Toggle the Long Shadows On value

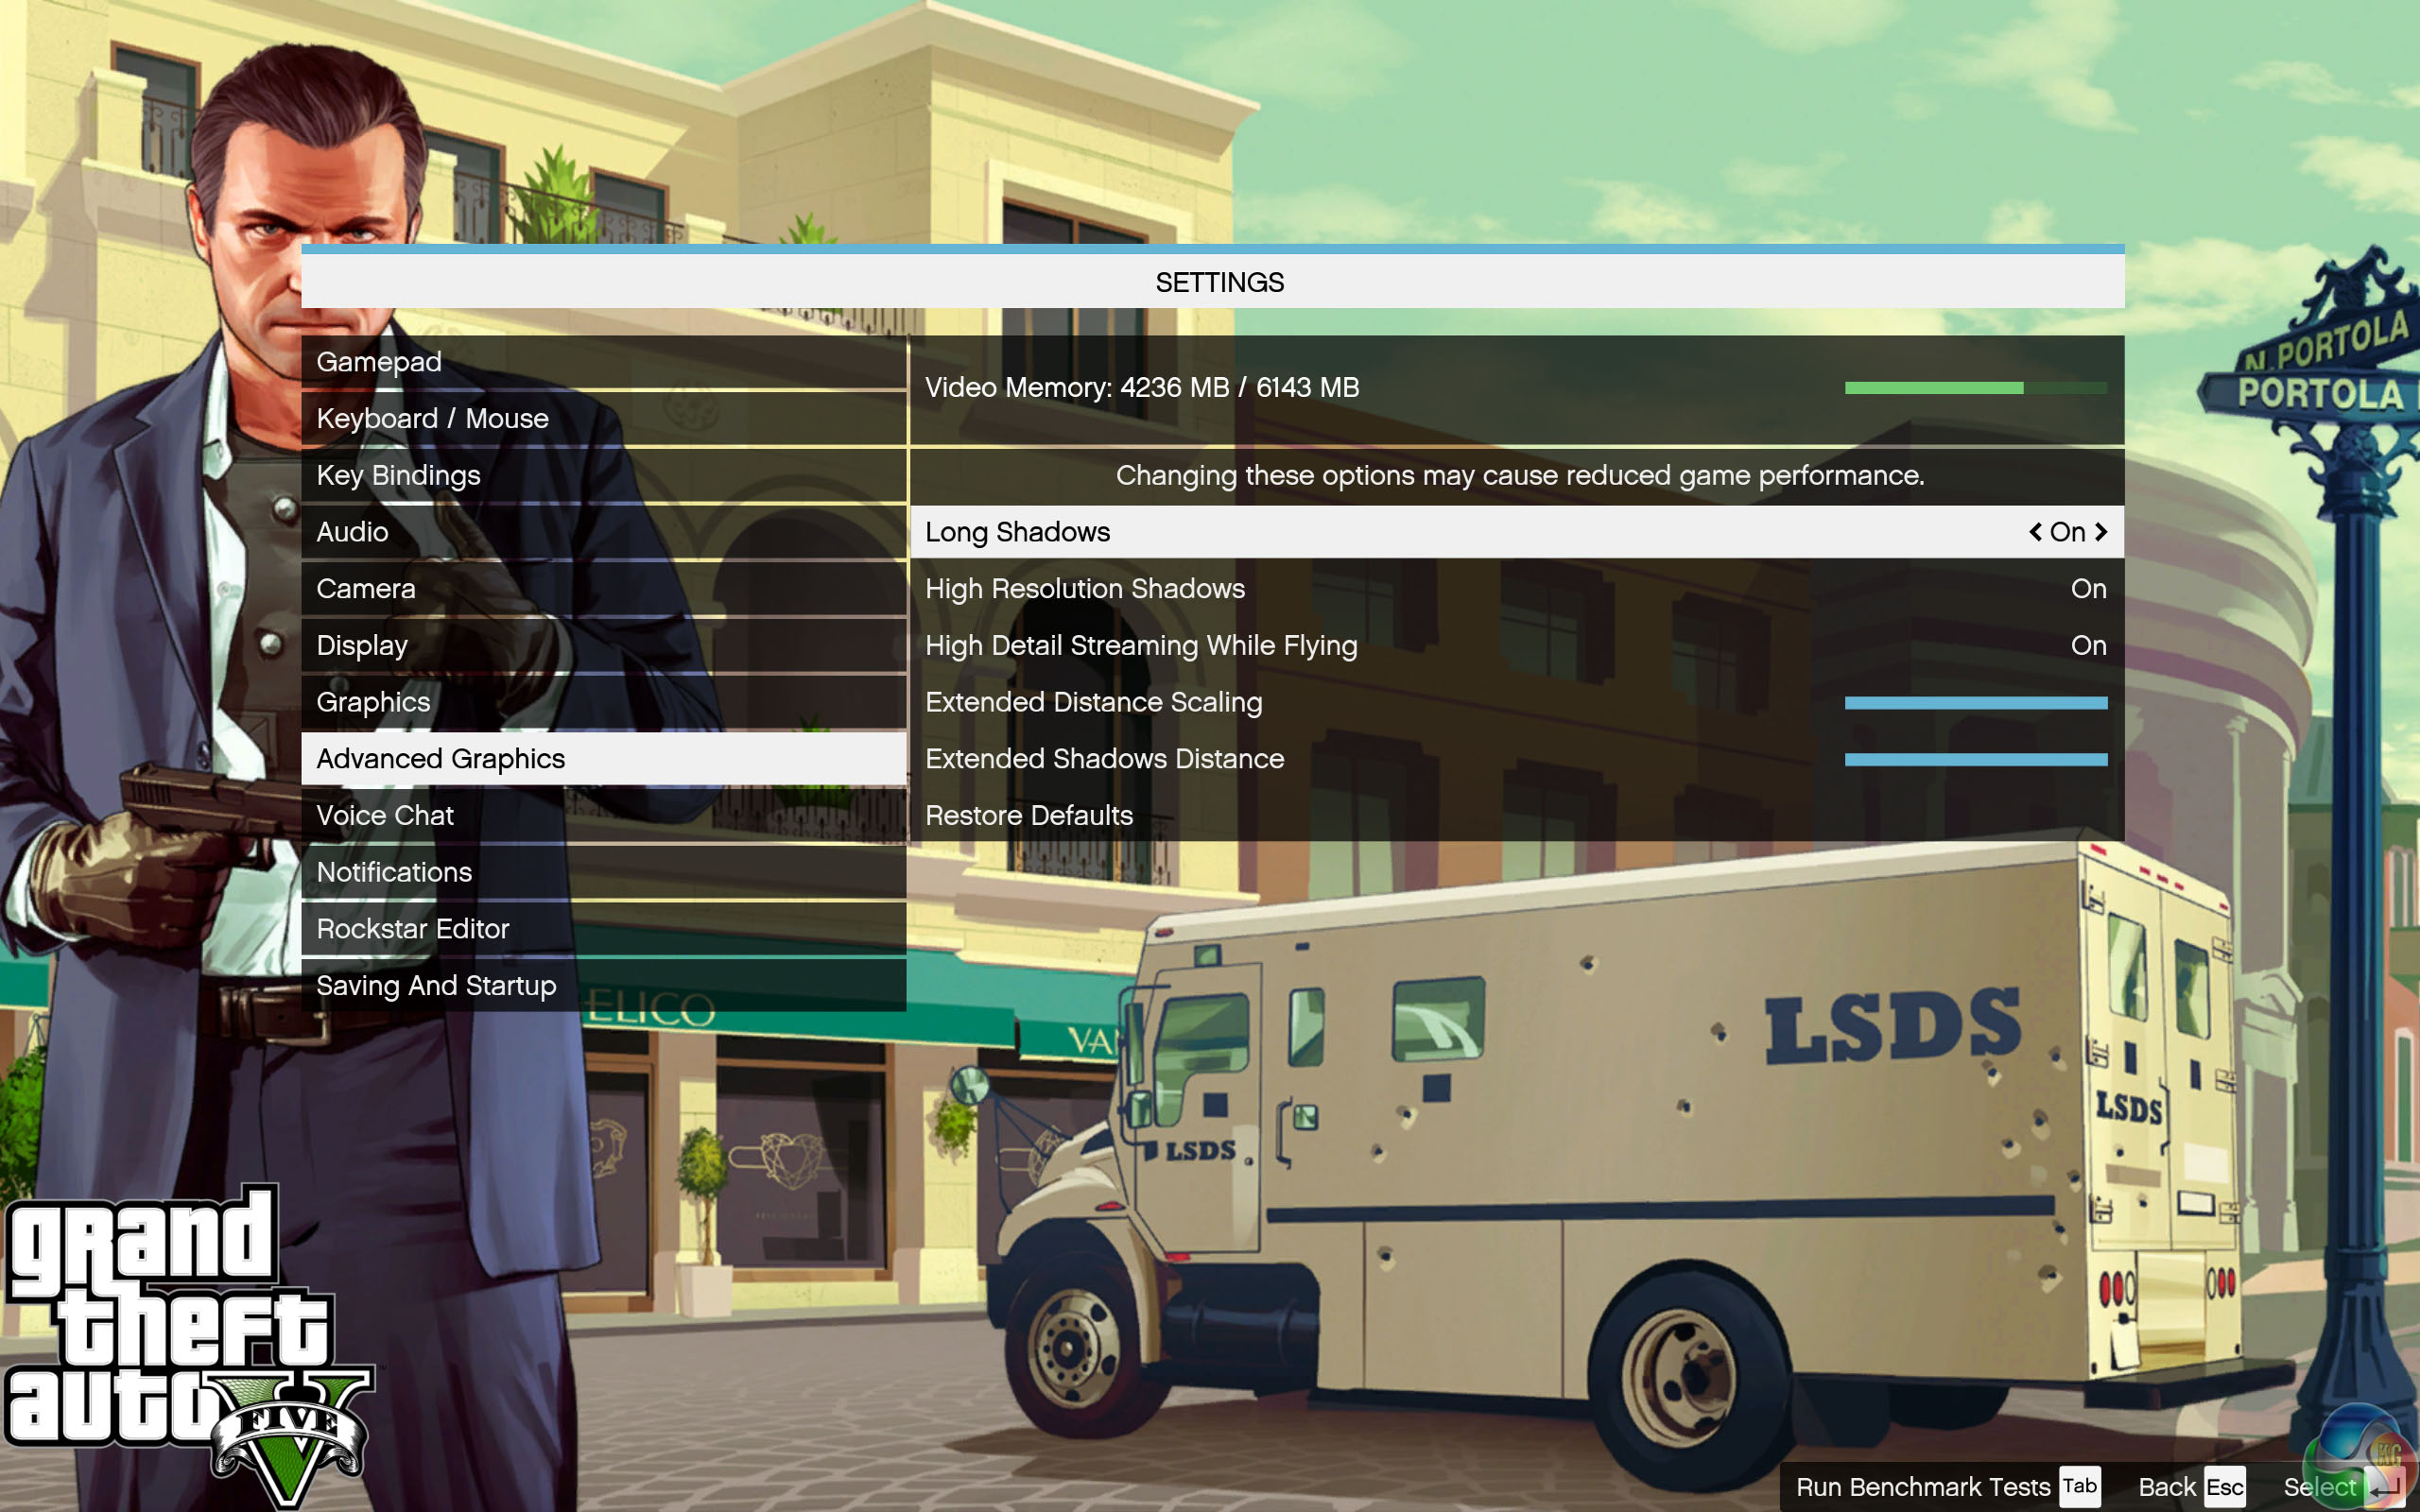(x=2067, y=532)
